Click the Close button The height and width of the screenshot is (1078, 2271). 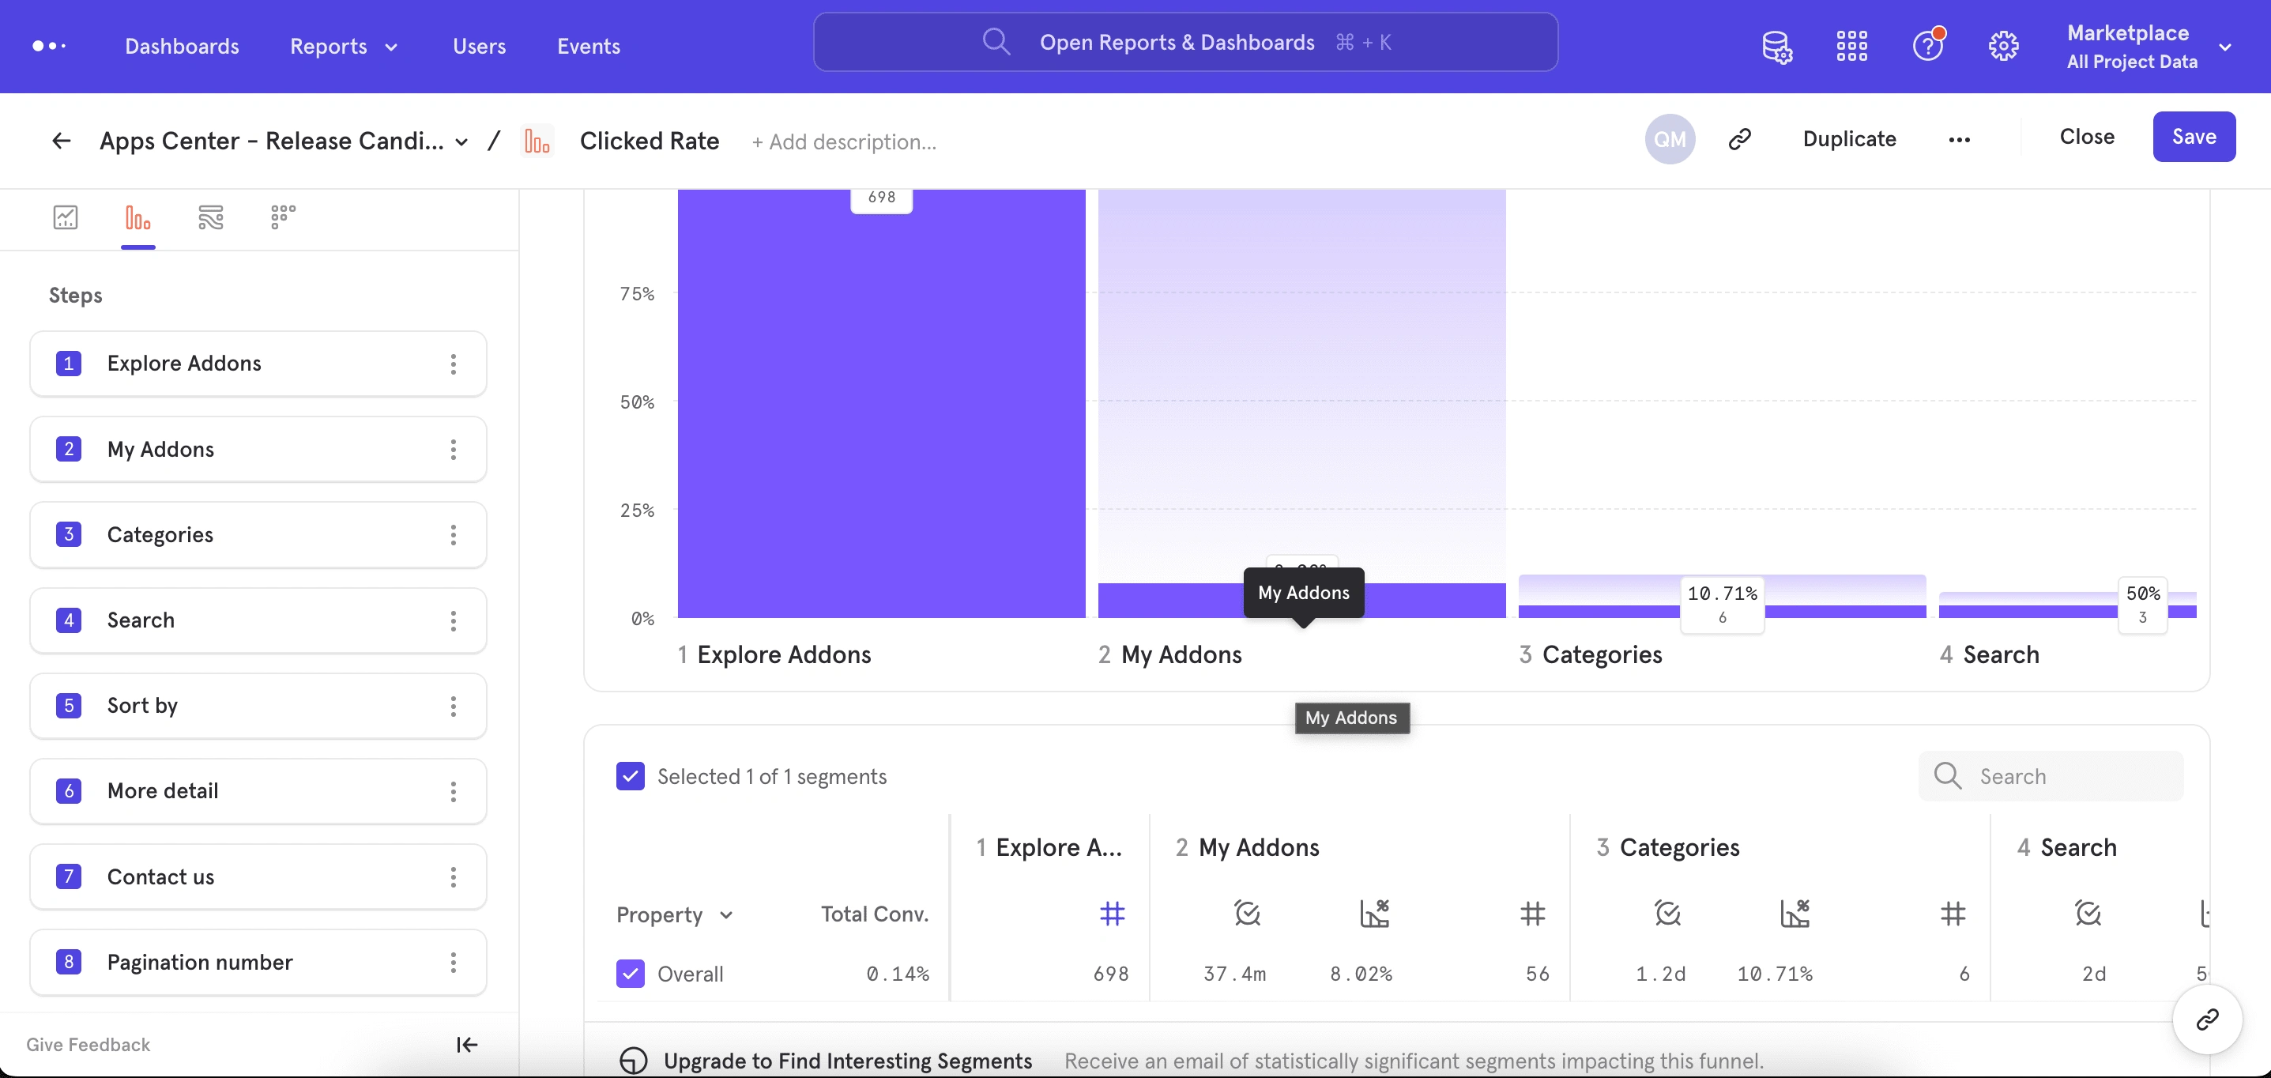pos(2086,137)
